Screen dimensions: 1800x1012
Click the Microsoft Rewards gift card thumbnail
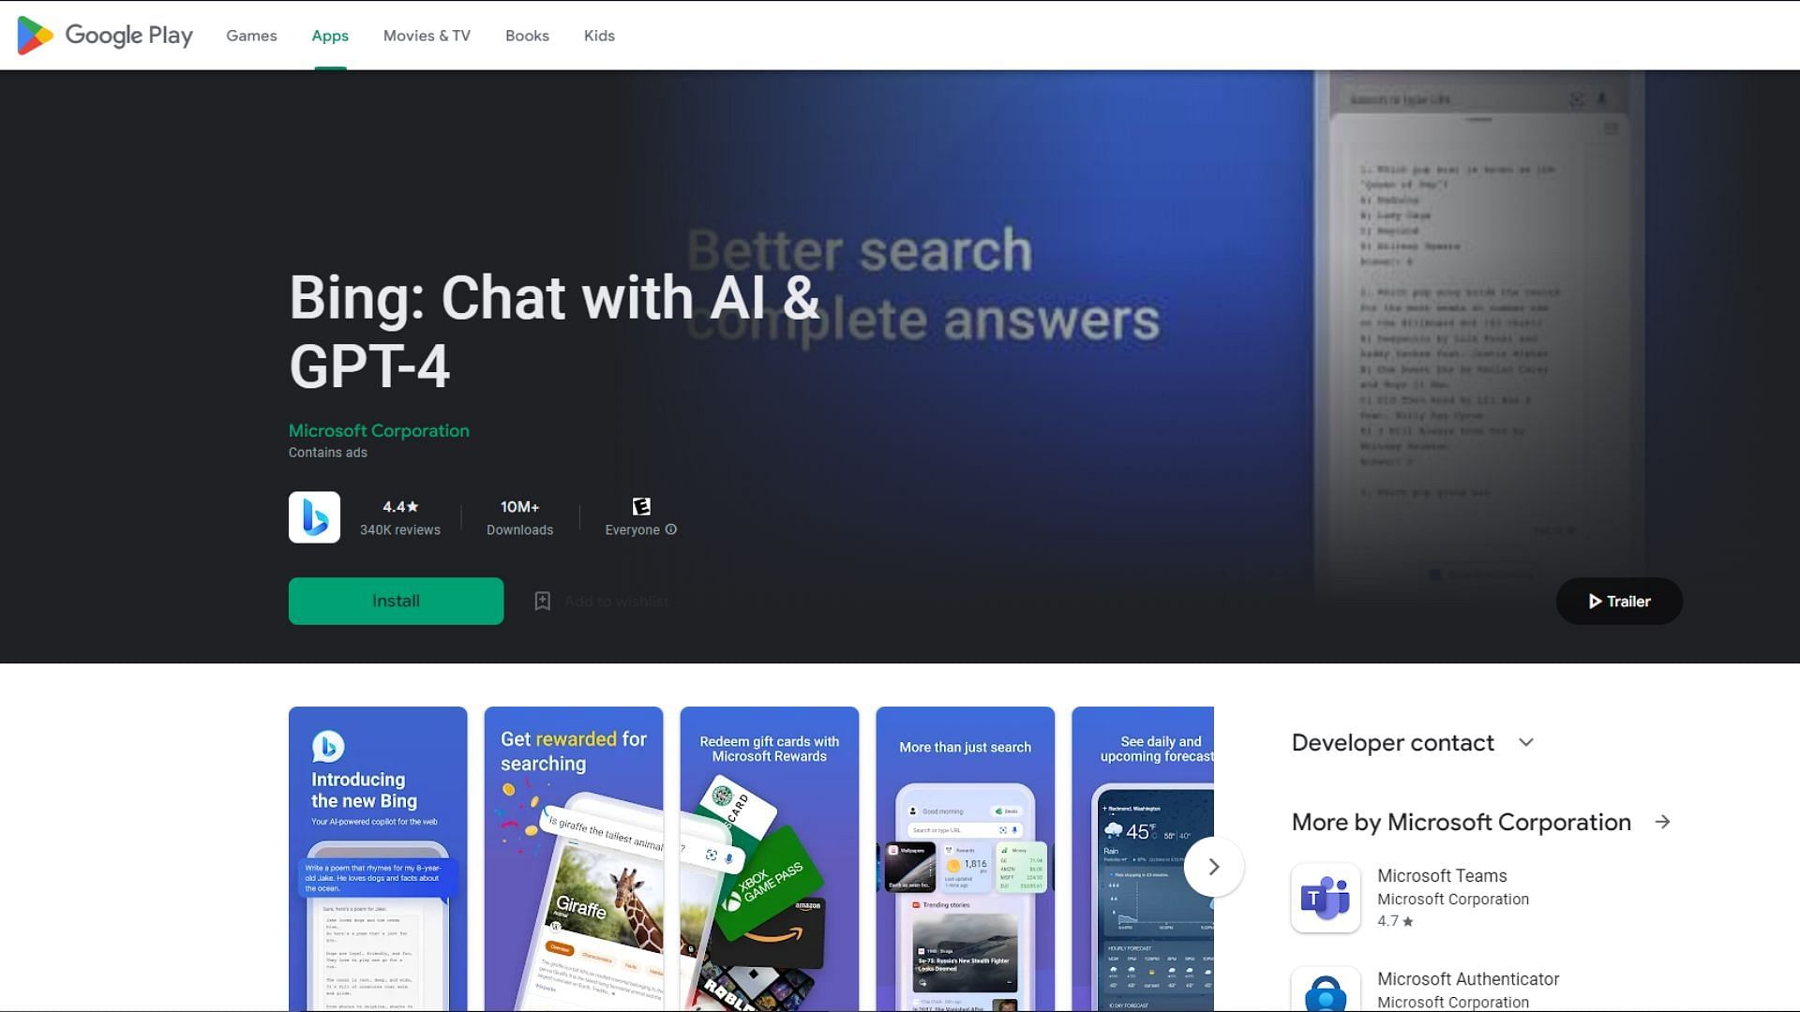click(x=769, y=858)
